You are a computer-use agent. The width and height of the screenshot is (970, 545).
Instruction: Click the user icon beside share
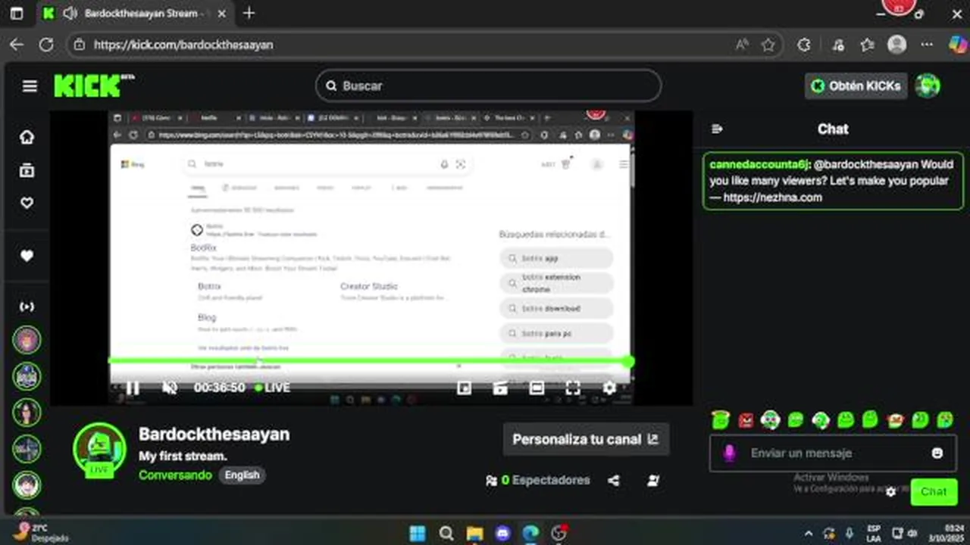[653, 480]
